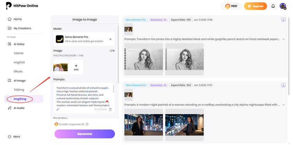Download the pencil sketch generation result
This screenshot has height=145, width=293.
coord(283,20)
